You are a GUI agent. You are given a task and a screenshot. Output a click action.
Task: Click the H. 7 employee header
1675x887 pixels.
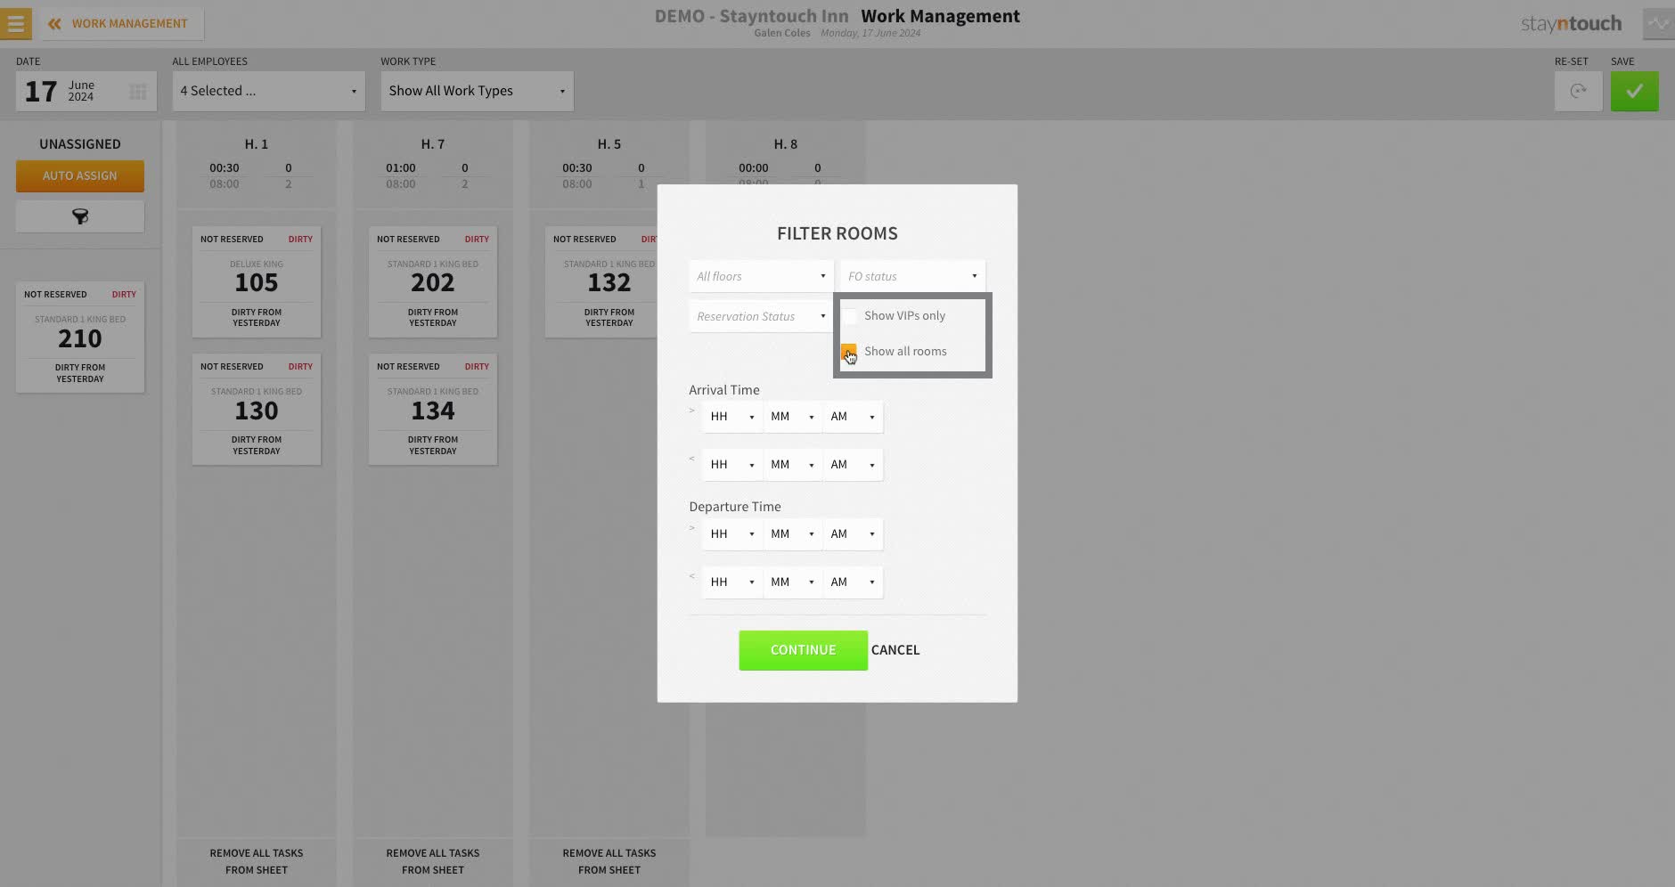433,144
